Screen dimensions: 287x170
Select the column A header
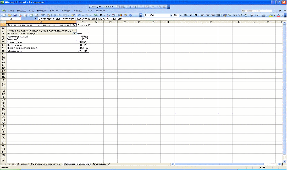(x=41, y=22)
